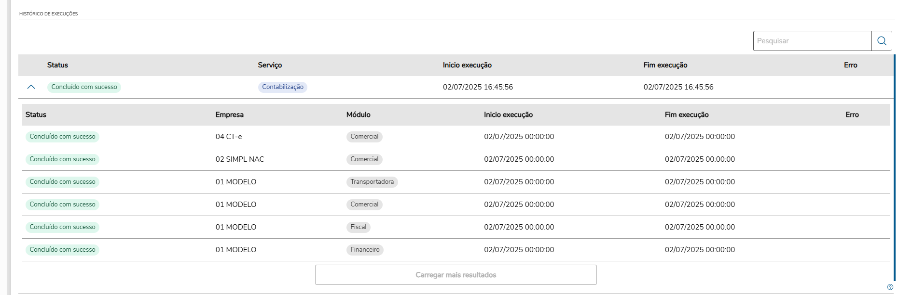Screen dimensions: 898x295
Task: Click the Empresa column header
Action: [229, 115]
